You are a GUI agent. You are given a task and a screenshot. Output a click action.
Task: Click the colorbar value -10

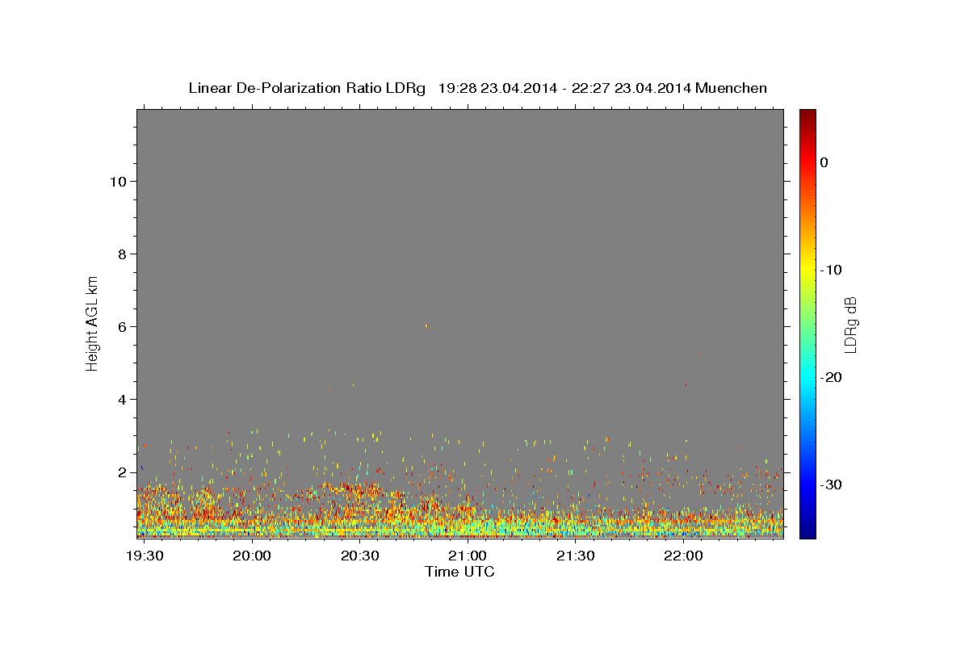[x=832, y=270]
